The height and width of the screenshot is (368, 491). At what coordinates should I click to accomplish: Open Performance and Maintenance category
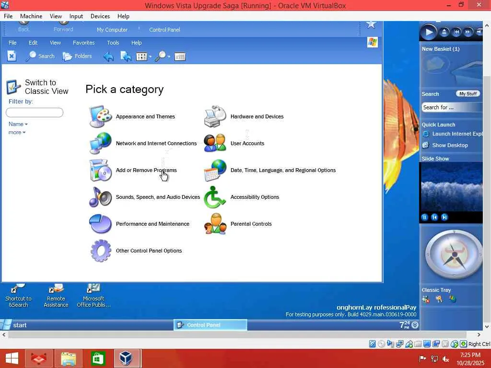[139, 224]
